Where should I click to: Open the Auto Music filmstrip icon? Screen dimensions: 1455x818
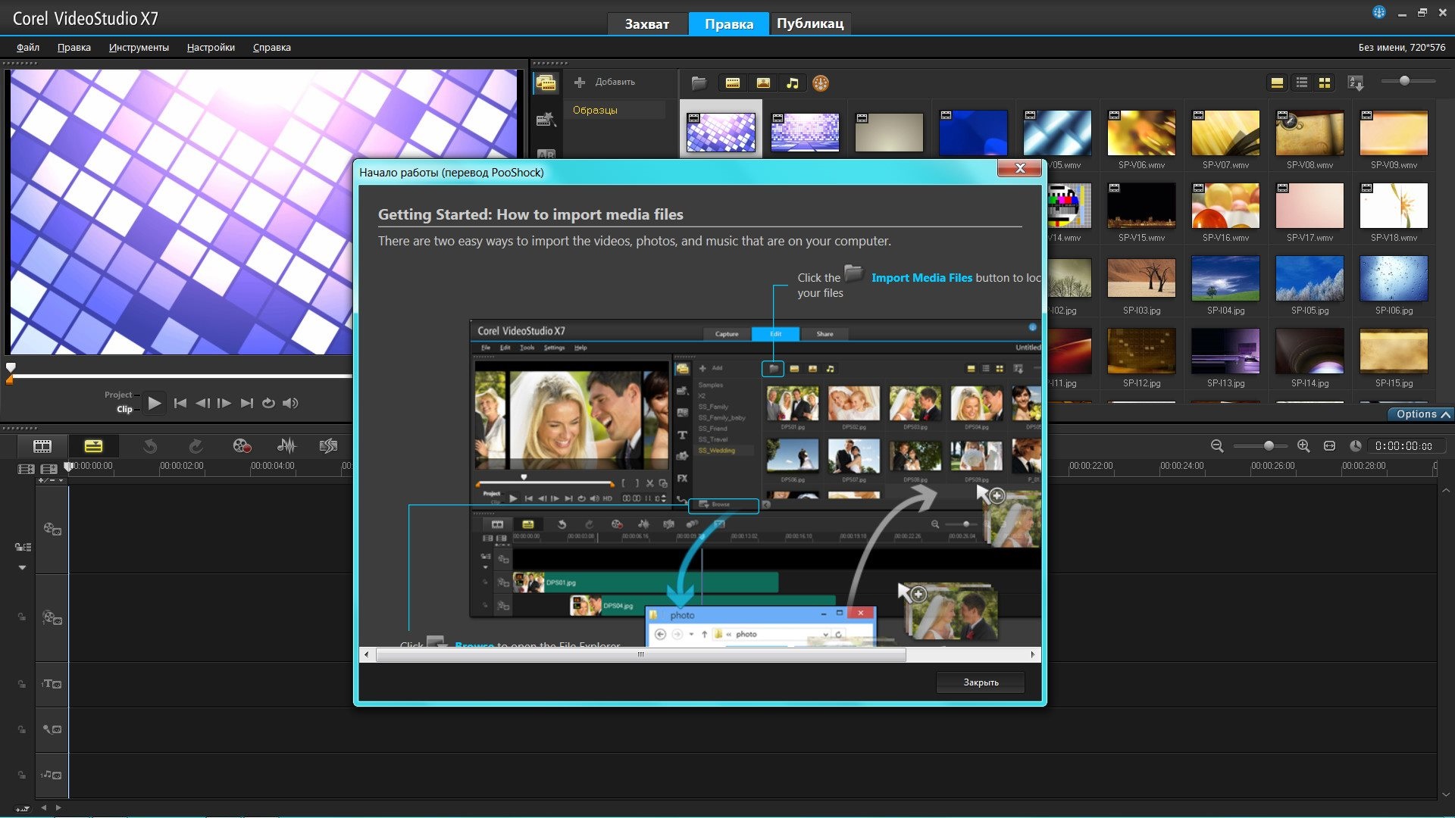click(x=328, y=446)
